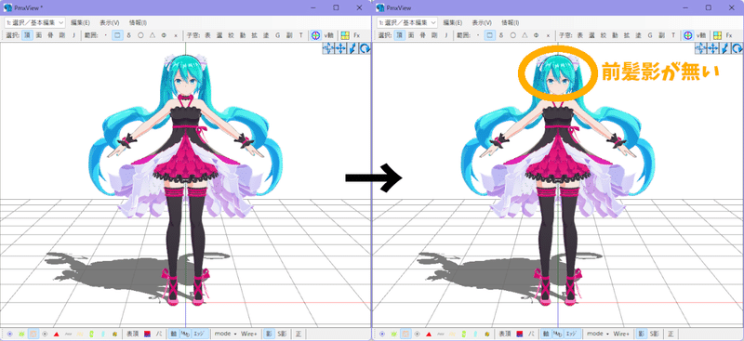The image size is (744, 341).
Task: Toggle エッジ edge display in left window
Action: click(x=199, y=334)
